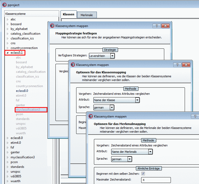Click the 'Optionen für das Merkmalmapping' heading

tap(120, 124)
